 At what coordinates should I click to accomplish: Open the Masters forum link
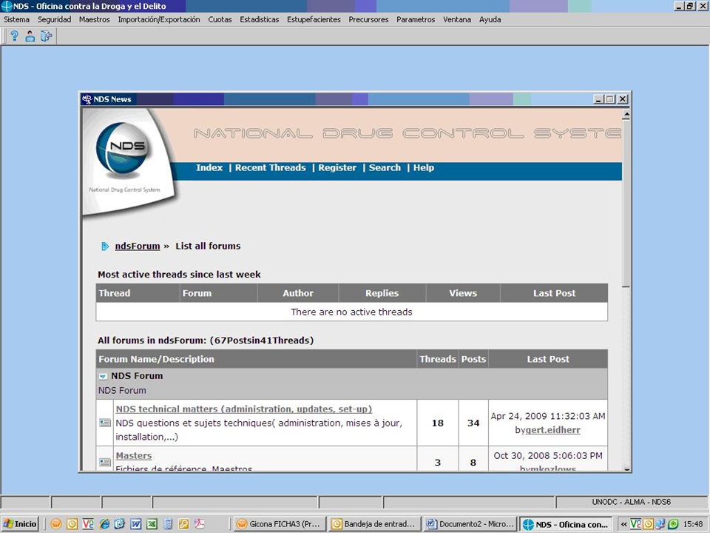click(134, 455)
